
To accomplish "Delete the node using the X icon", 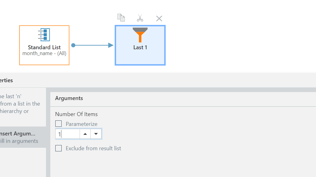I will pos(159,18).
